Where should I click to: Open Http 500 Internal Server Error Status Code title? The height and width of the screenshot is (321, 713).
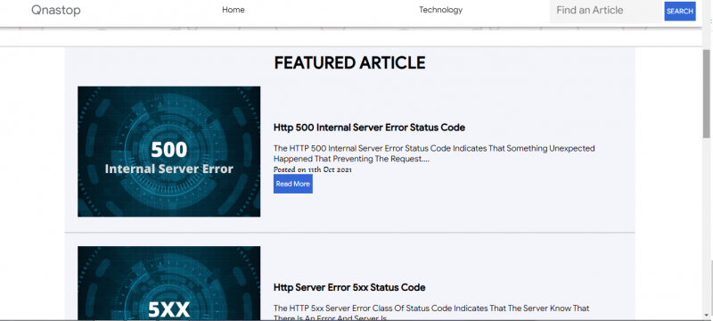pos(369,128)
